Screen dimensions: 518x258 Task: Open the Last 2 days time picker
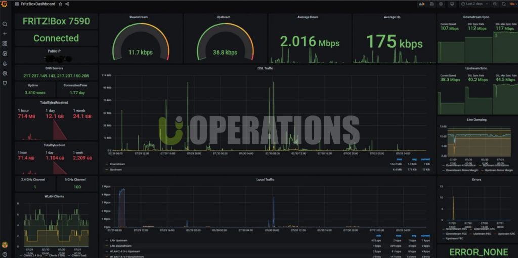(x=474, y=4)
